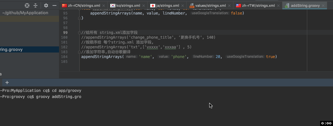Click appendStringArrays call on line 104
This screenshot has height=126, width=333.
[102, 57]
